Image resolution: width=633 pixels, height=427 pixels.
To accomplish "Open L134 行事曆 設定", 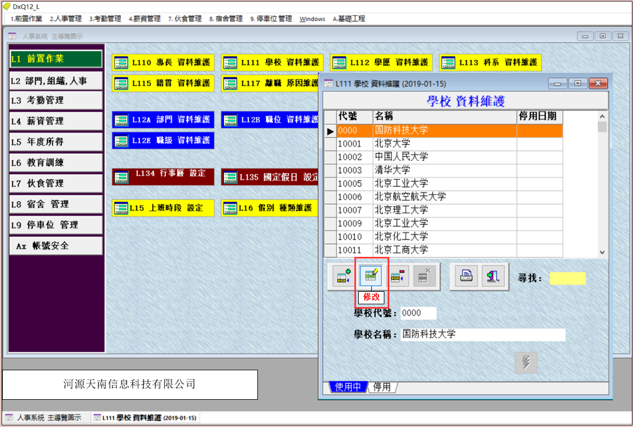I will tap(163, 177).
